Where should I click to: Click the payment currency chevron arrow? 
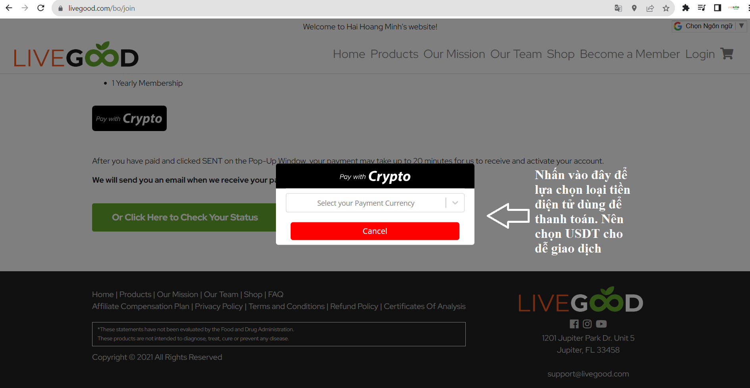click(x=455, y=203)
